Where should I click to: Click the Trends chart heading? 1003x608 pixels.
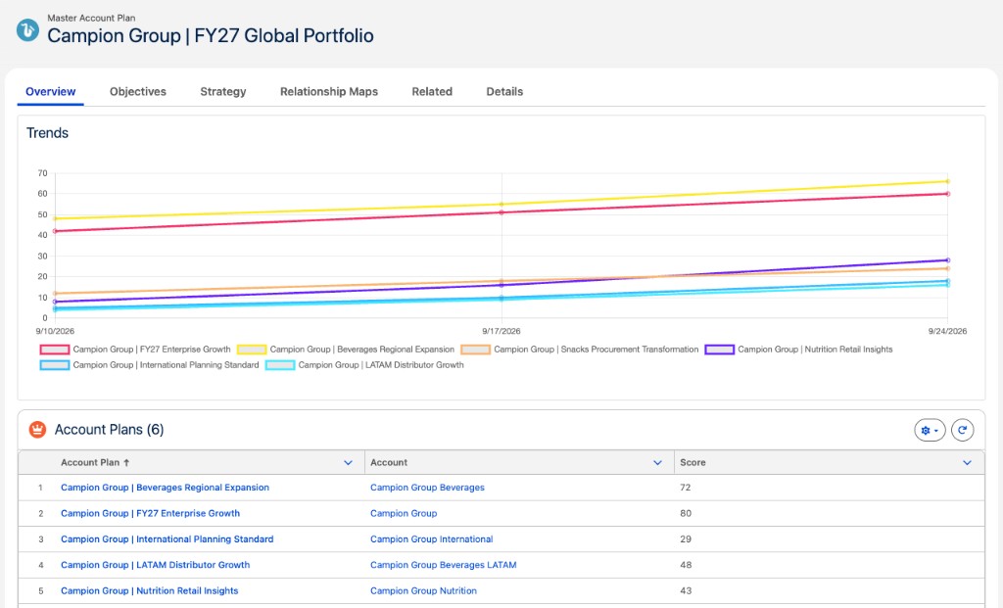tap(47, 133)
